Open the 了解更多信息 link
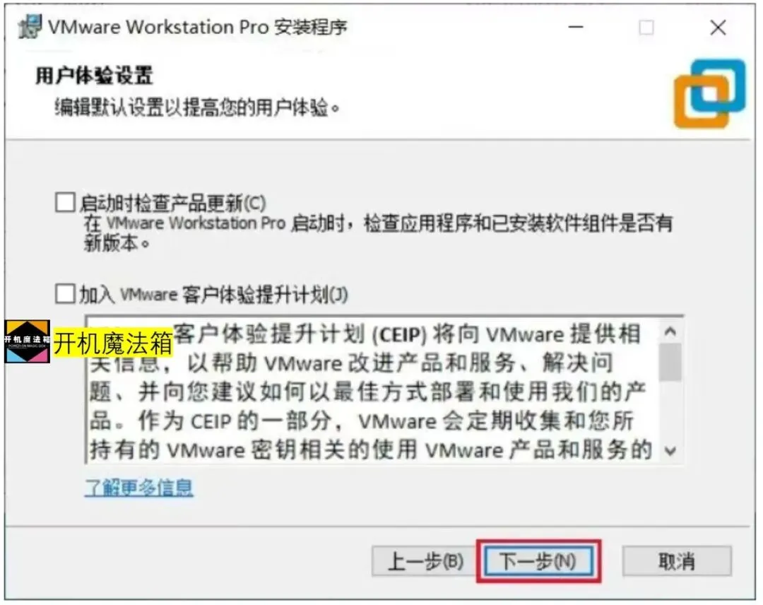763x605 pixels. click(x=139, y=487)
